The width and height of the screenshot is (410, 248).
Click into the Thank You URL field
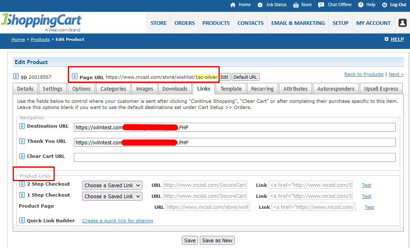click(234, 142)
